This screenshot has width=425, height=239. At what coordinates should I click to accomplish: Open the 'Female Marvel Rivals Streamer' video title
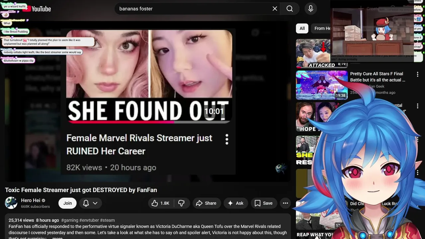point(139,144)
